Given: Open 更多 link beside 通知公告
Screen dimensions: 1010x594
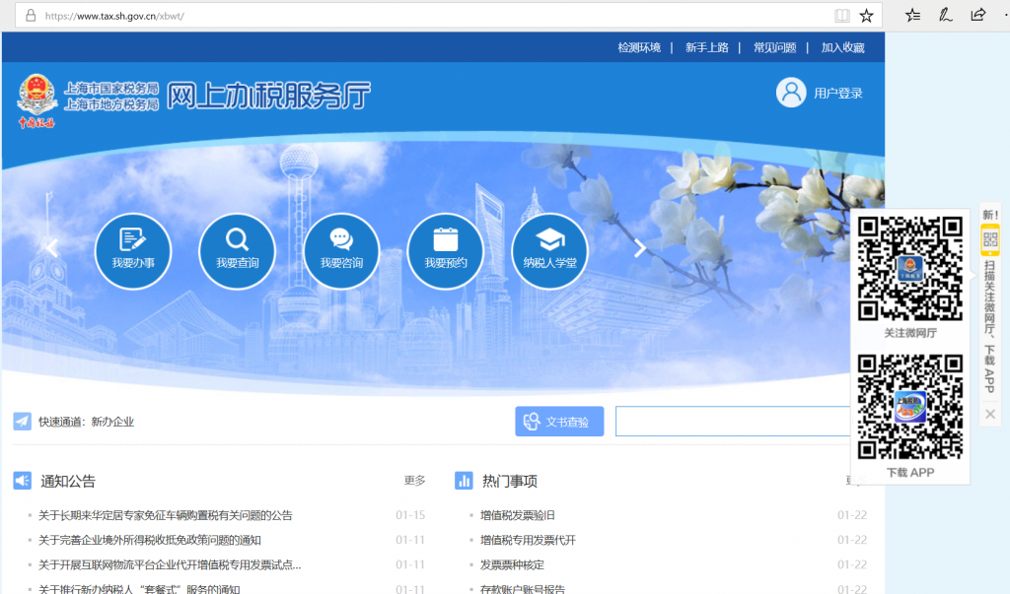Looking at the screenshot, I should [x=414, y=481].
